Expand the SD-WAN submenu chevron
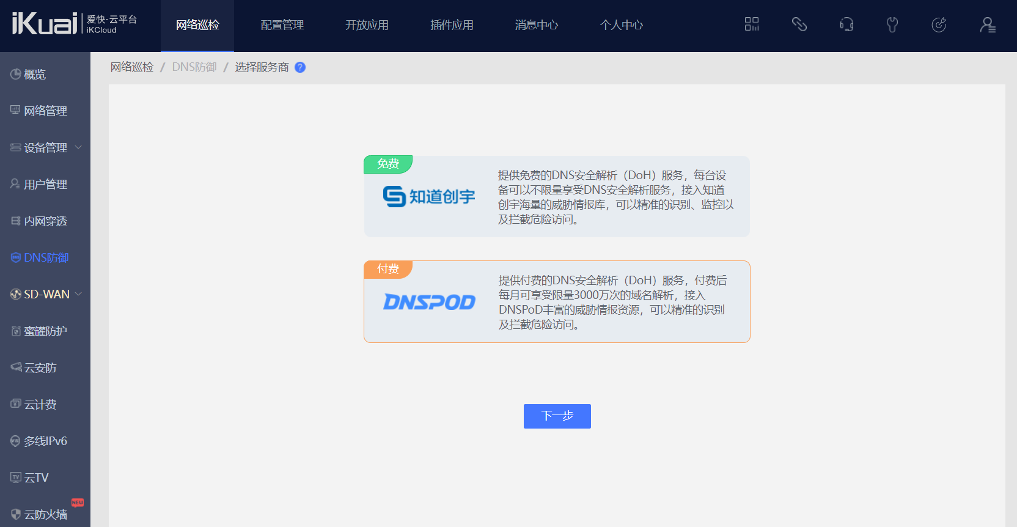This screenshot has height=527, width=1017. point(78,294)
